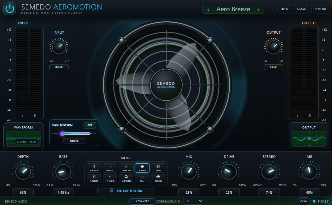The width and height of the screenshot is (332, 205).
Task: Click the Drive knob
Action: [x=229, y=171]
